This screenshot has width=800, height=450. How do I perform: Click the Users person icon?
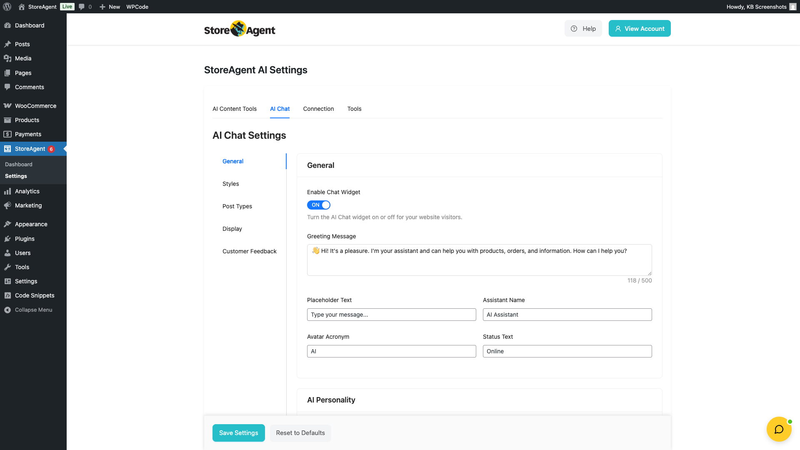7,253
